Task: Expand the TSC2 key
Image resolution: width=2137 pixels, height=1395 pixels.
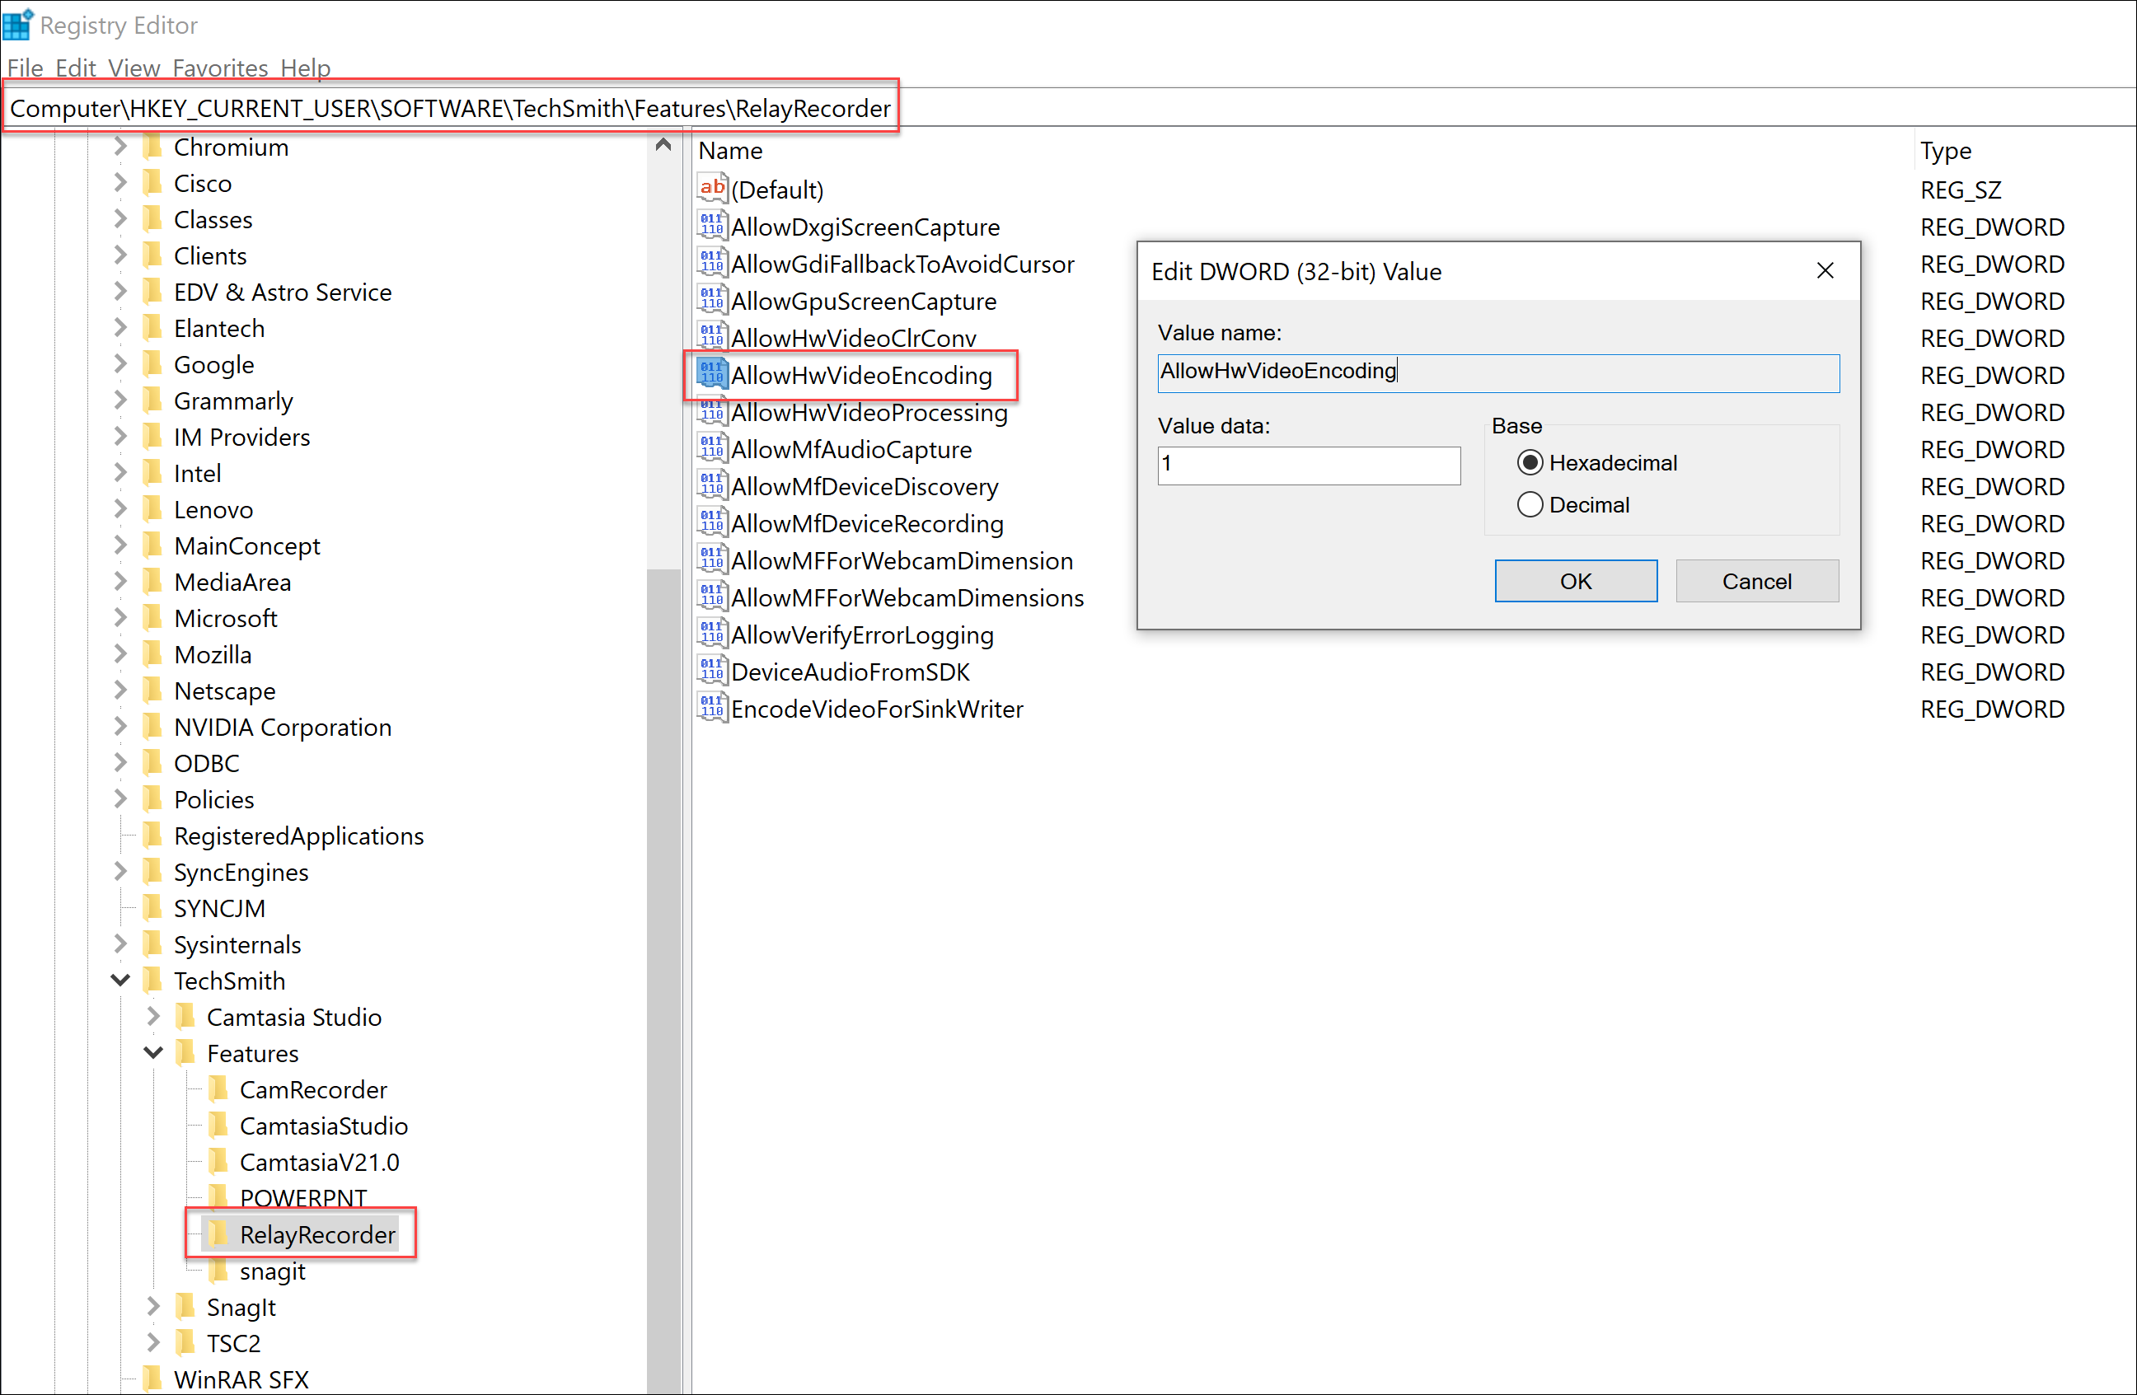Action: (153, 1342)
